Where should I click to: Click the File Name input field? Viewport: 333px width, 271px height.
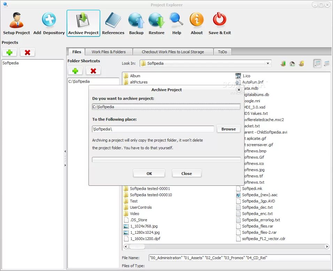click(240, 258)
